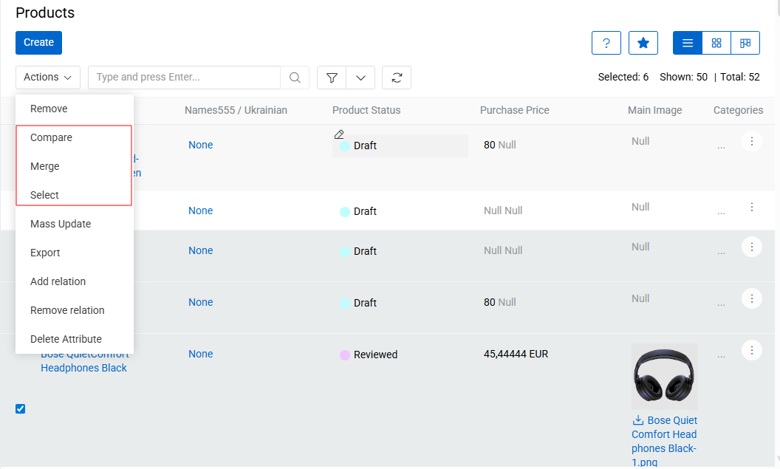
Task: Click the favorites star icon
Action: pos(643,43)
